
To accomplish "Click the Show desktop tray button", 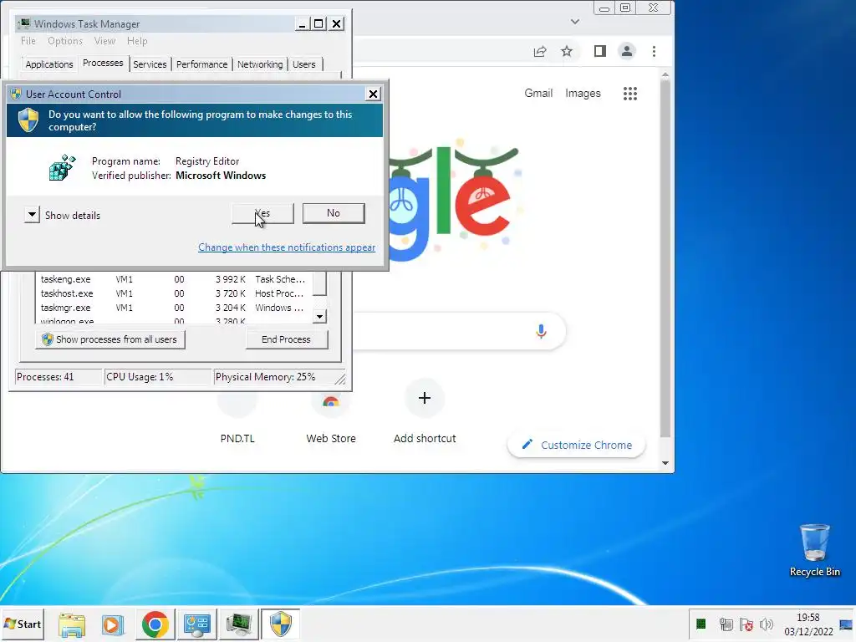I will (x=846, y=624).
